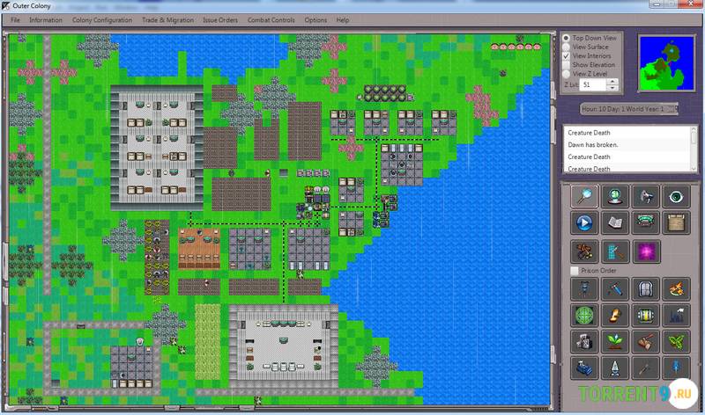Click the blue play button icon
This screenshot has height=415, width=705.
(x=583, y=222)
